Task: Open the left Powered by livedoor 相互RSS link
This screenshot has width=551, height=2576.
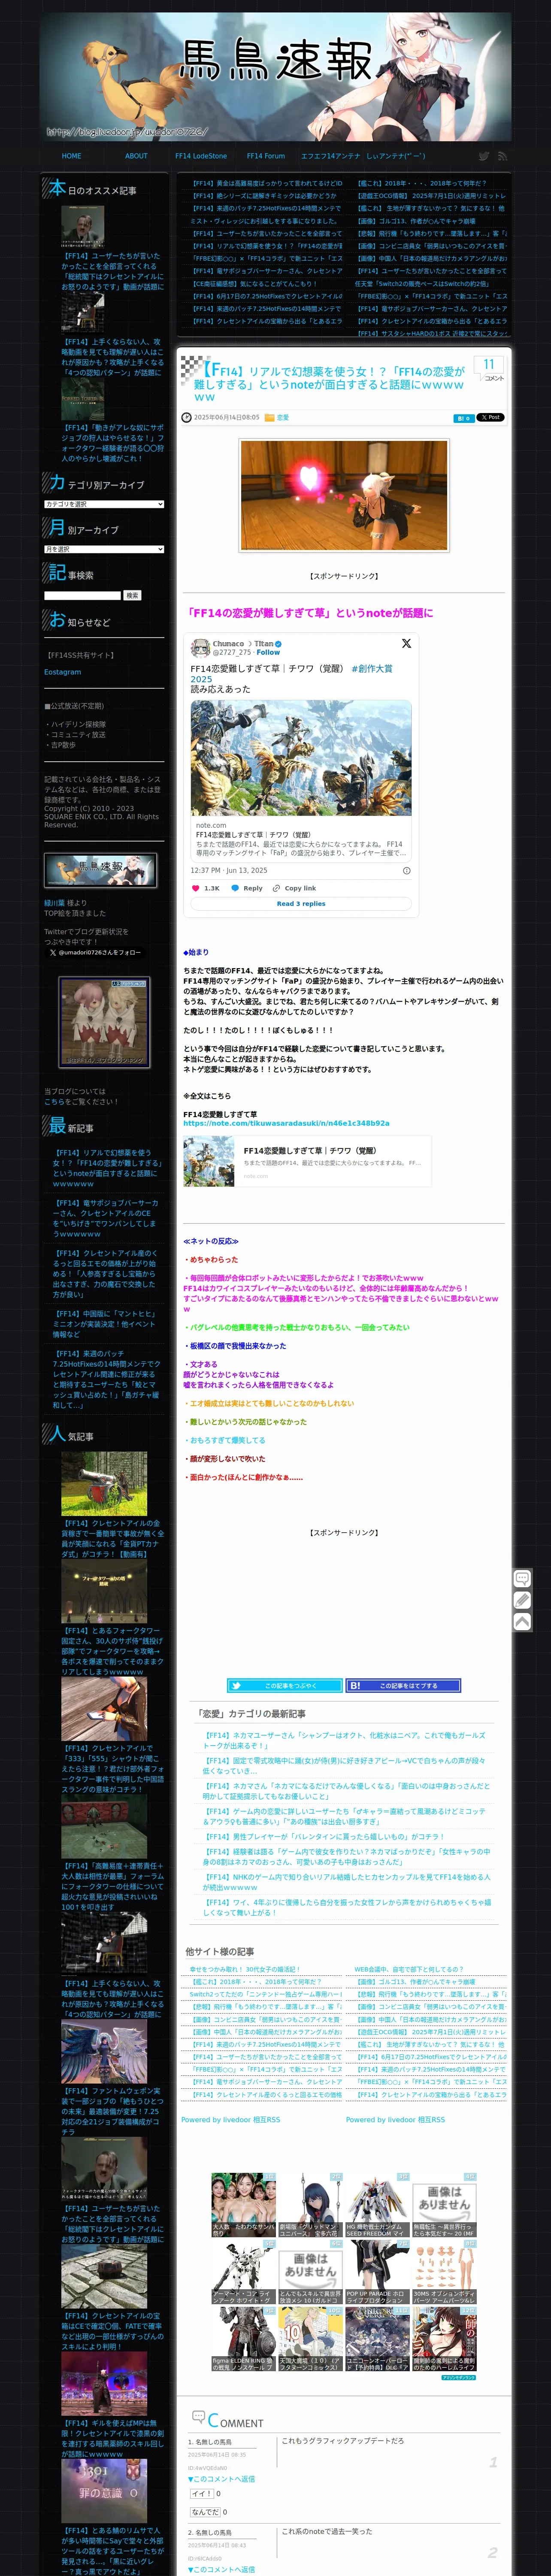Action: pyautogui.click(x=230, y=2119)
